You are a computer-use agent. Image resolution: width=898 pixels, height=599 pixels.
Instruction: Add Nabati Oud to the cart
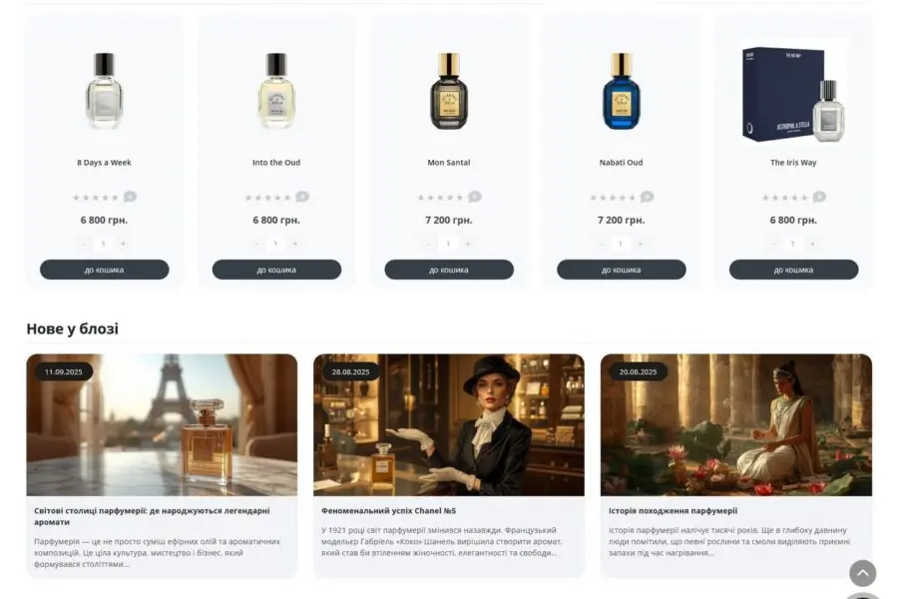622,270
